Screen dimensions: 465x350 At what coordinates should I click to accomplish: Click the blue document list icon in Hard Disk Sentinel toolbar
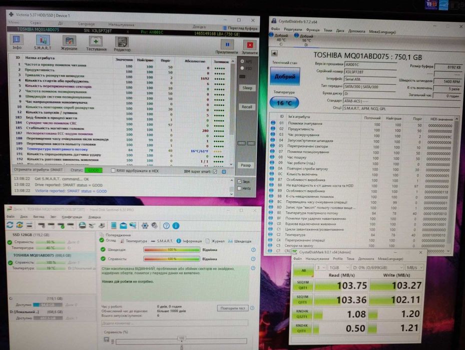(114, 225)
